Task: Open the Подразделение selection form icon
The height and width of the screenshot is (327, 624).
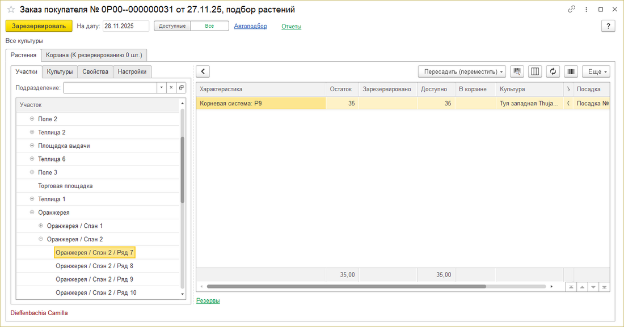Action: [181, 87]
